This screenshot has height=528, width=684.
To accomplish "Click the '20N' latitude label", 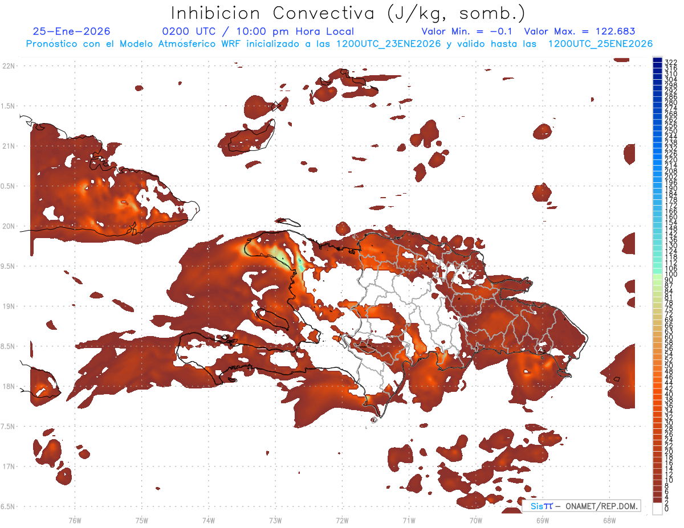I will coord(9,226).
